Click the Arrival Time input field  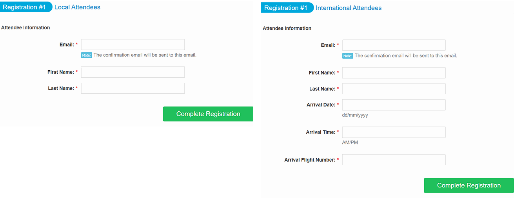click(x=394, y=132)
